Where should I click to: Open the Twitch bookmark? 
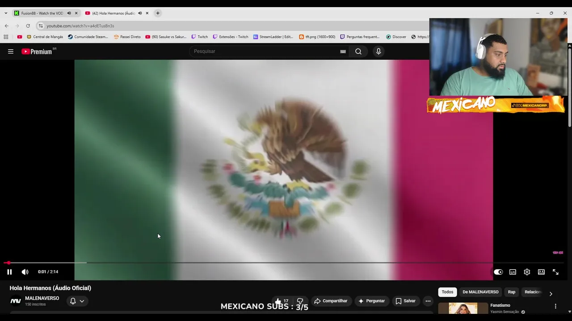(x=199, y=37)
